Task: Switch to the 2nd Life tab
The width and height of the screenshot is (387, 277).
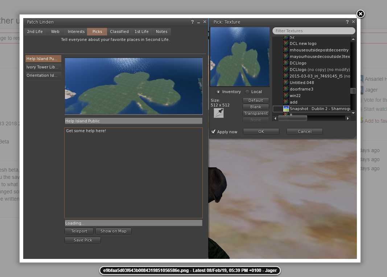Action: (35, 32)
